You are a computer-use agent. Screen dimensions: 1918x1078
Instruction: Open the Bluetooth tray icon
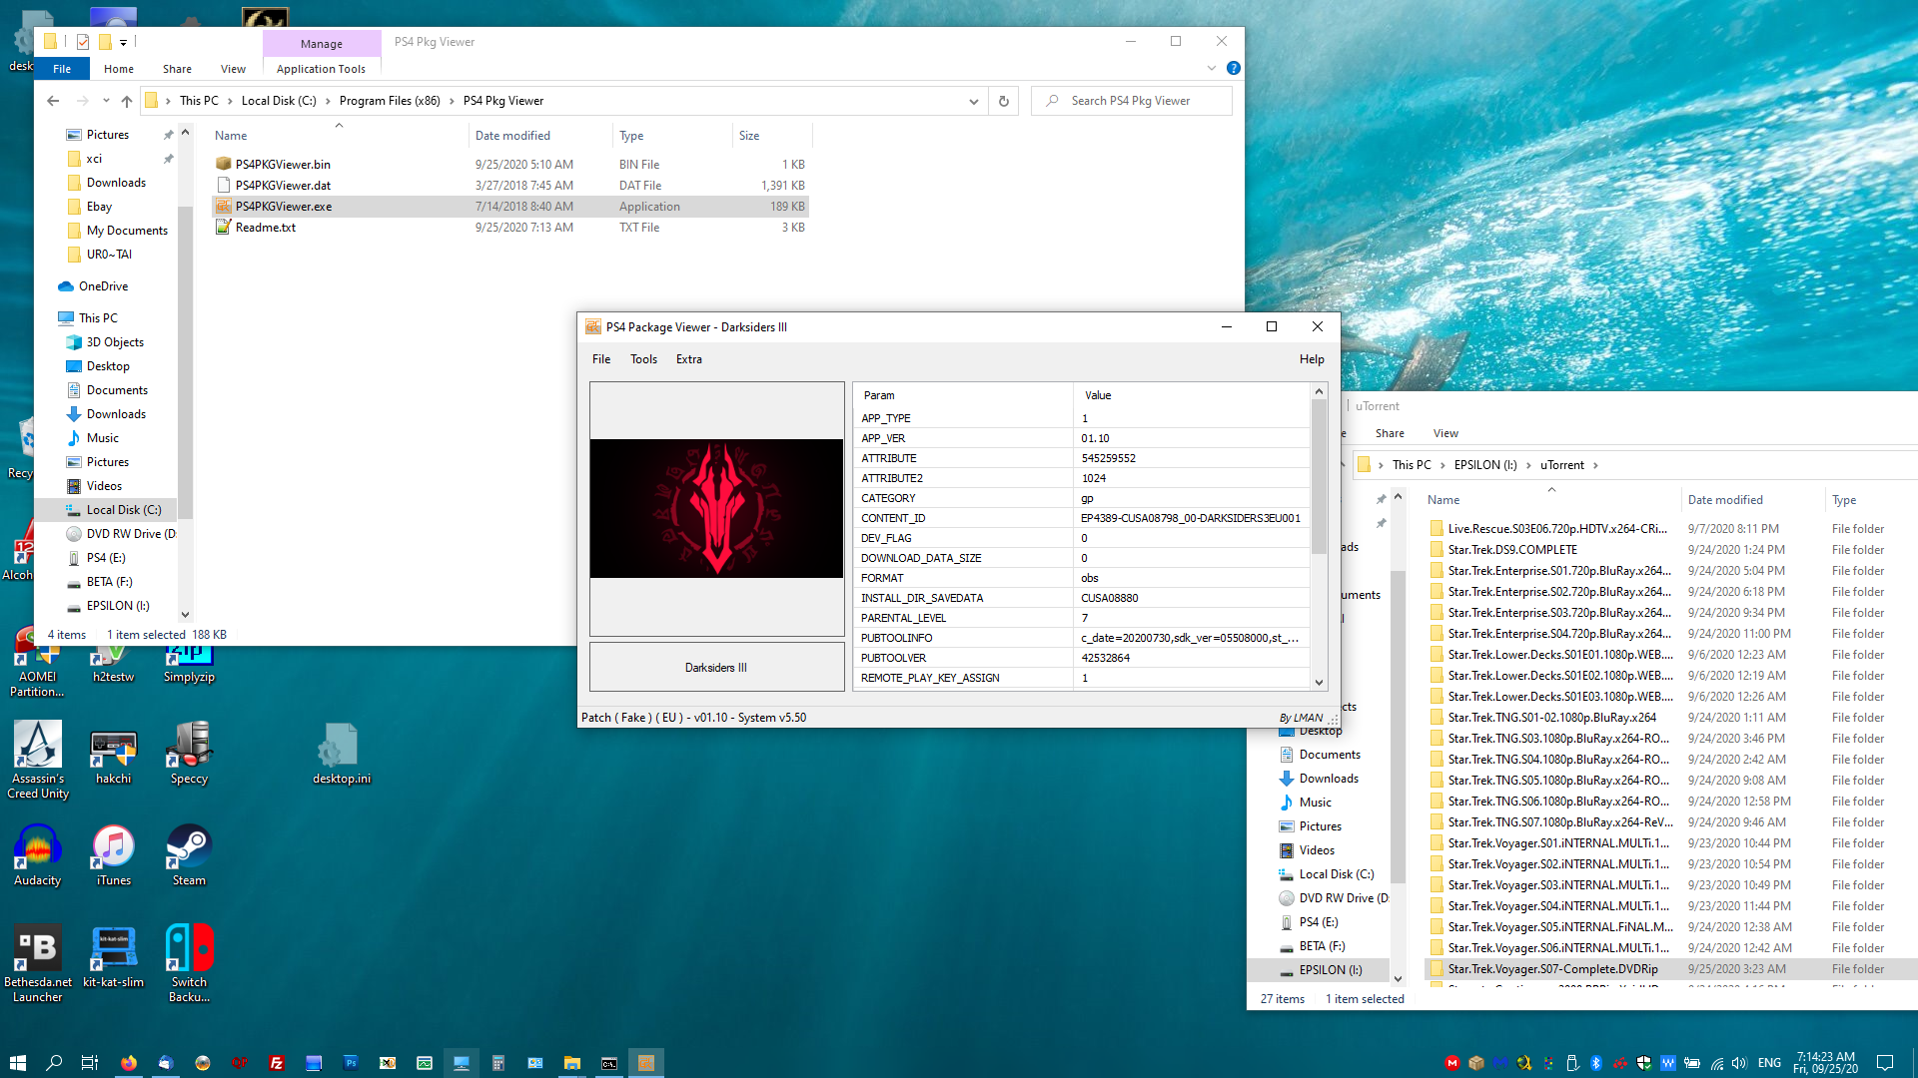pyautogui.click(x=1595, y=1063)
